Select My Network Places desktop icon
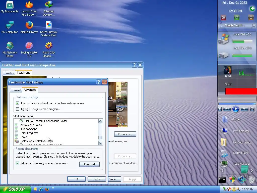Viewport: 257px width, 193px height. (x=10, y=50)
